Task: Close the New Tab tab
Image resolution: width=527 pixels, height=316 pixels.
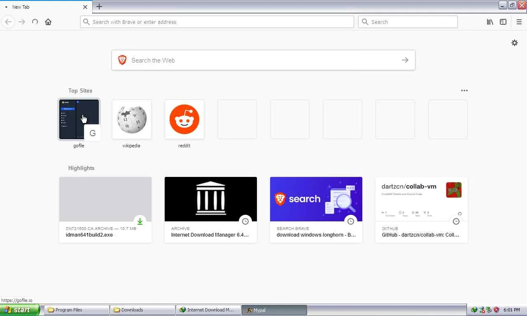Action: click(85, 7)
